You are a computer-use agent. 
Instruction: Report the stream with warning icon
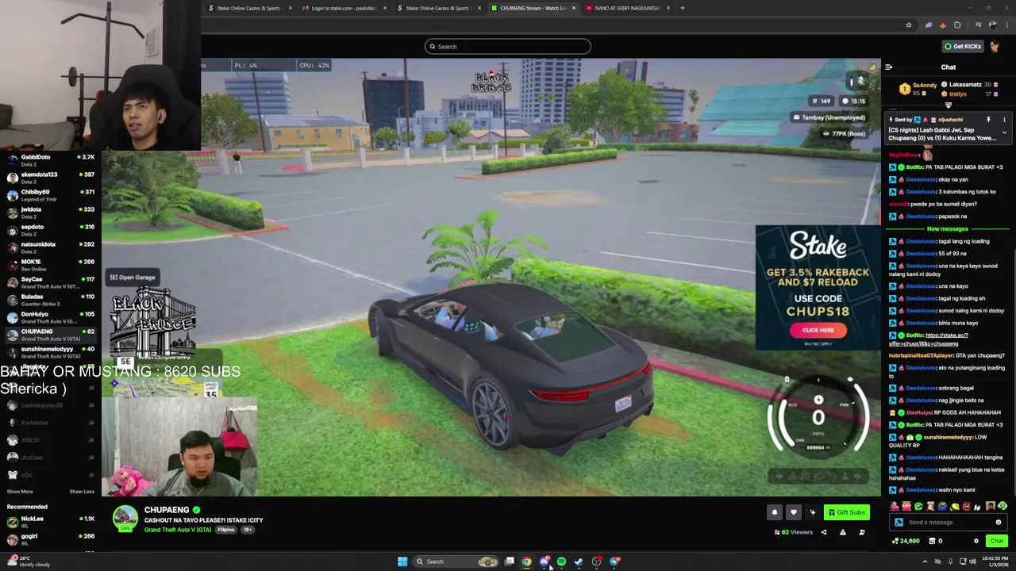(x=843, y=532)
